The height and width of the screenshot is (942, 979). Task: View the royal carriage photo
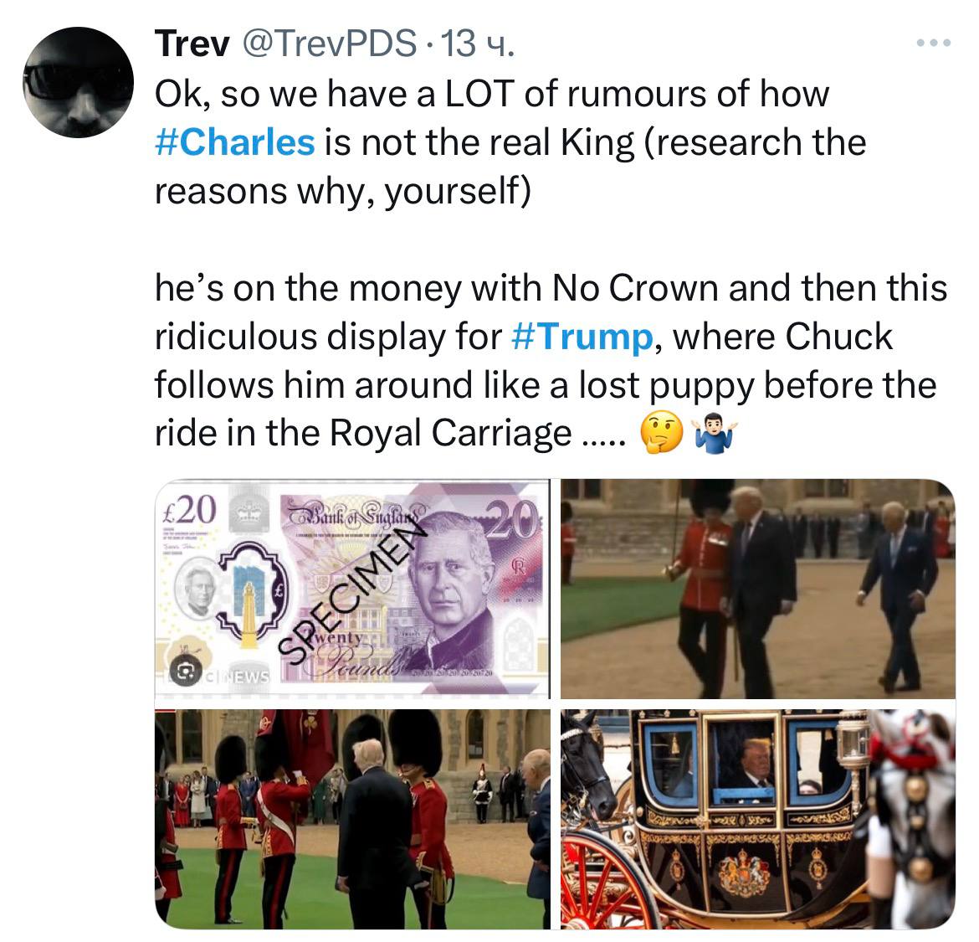point(758,819)
